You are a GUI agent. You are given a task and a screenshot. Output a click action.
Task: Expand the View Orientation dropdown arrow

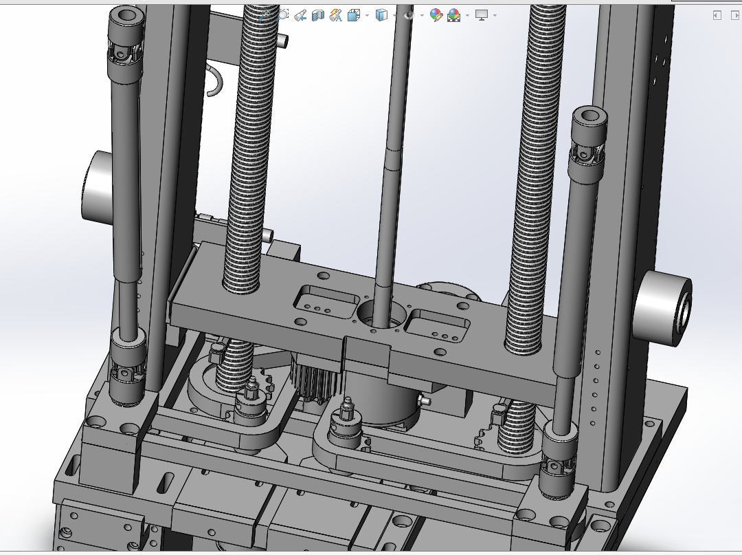[367, 15]
